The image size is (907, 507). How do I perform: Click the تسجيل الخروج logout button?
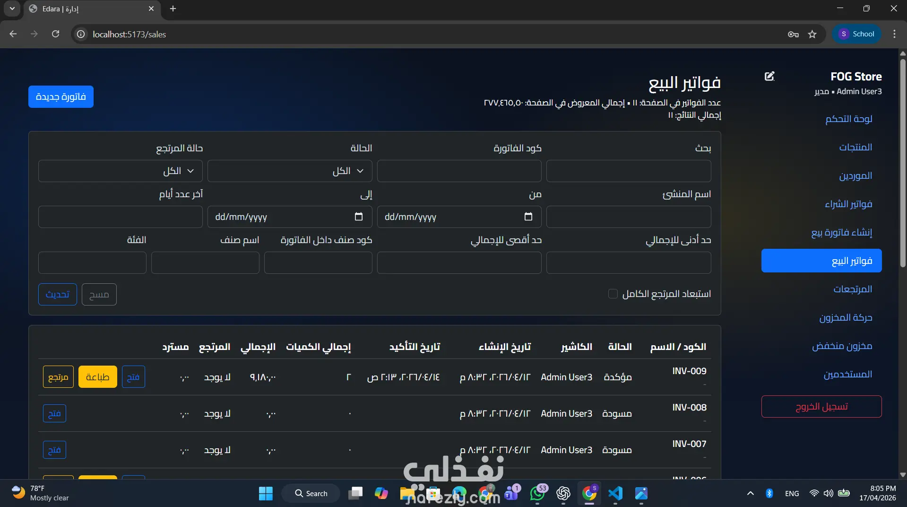pos(821,406)
